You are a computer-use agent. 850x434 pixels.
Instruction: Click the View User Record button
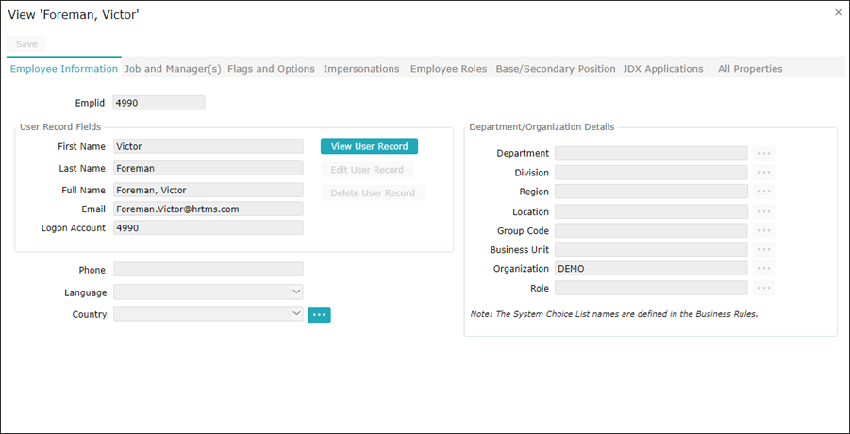(369, 146)
